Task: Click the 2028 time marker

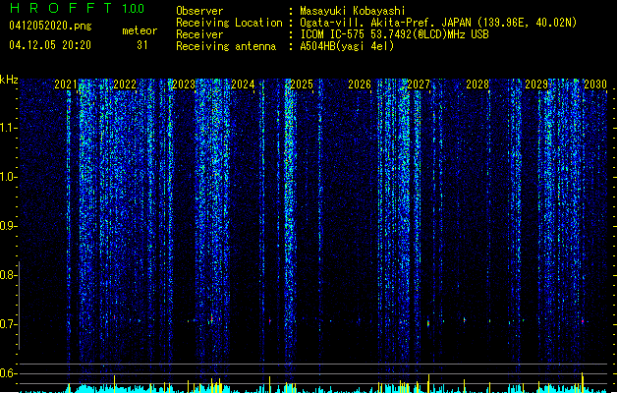Action: (x=478, y=84)
